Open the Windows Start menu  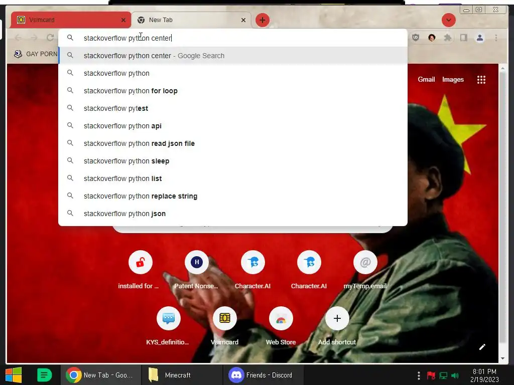(14, 375)
